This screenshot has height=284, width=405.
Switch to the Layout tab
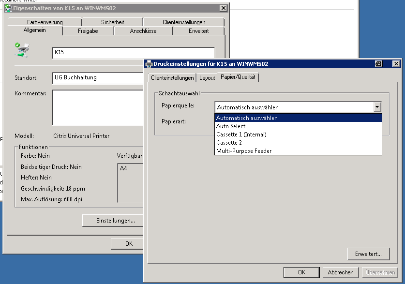pos(207,78)
